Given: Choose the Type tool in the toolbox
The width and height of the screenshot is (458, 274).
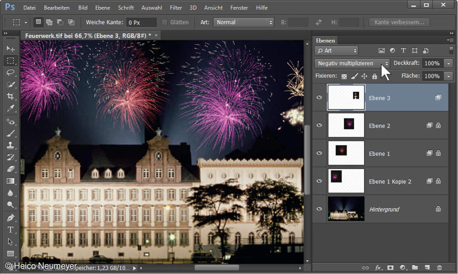Looking at the screenshot, I should tap(10, 229).
